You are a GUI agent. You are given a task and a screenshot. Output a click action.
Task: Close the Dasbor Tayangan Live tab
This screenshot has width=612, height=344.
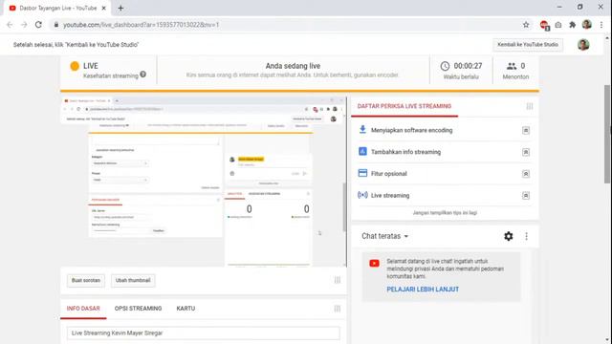104,8
